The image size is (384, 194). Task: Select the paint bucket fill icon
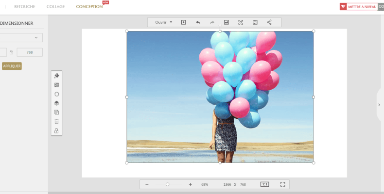[56, 76]
